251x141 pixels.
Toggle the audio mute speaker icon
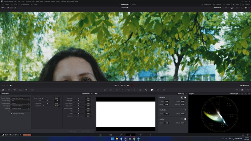pos(11,85)
